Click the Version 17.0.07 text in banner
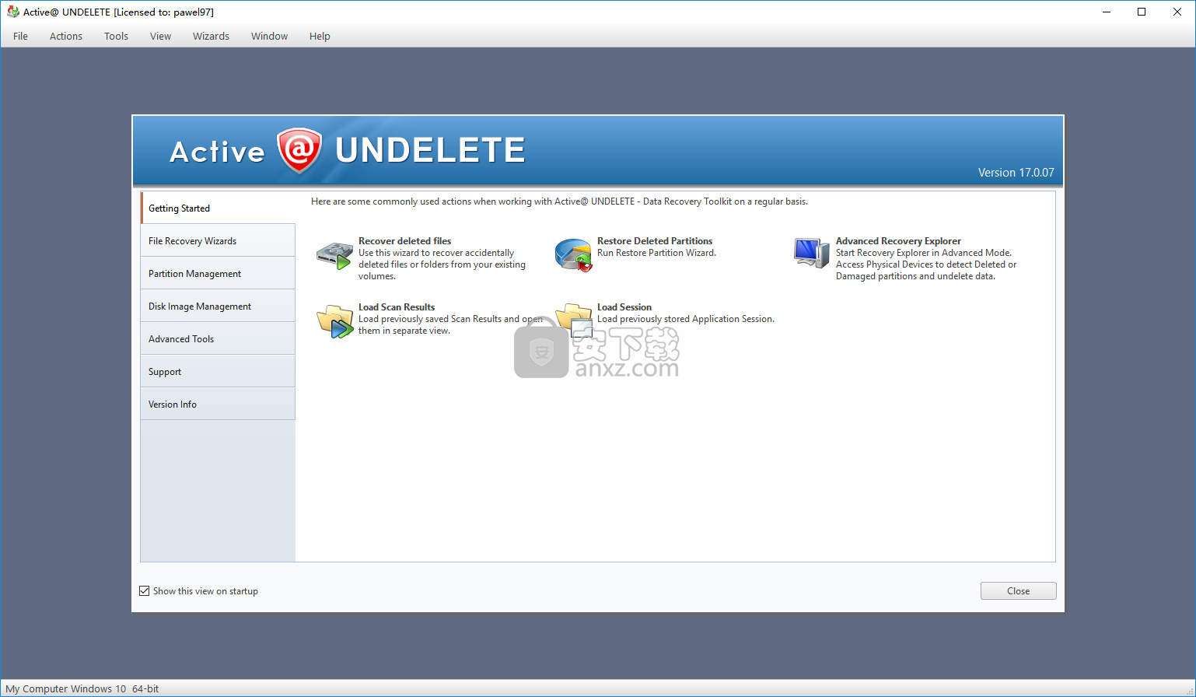The height and width of the screenshot is (697, 1196). (1016, 173)
